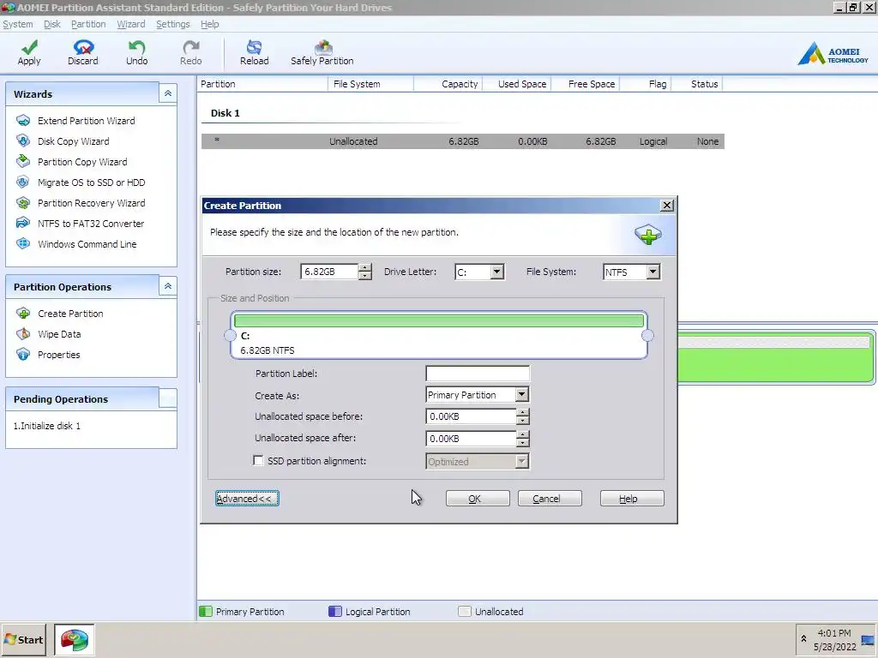Click the Unallocated space after spinner
Image resolution: width=878 pixels, height=658 pixels.
pos(522,439)
